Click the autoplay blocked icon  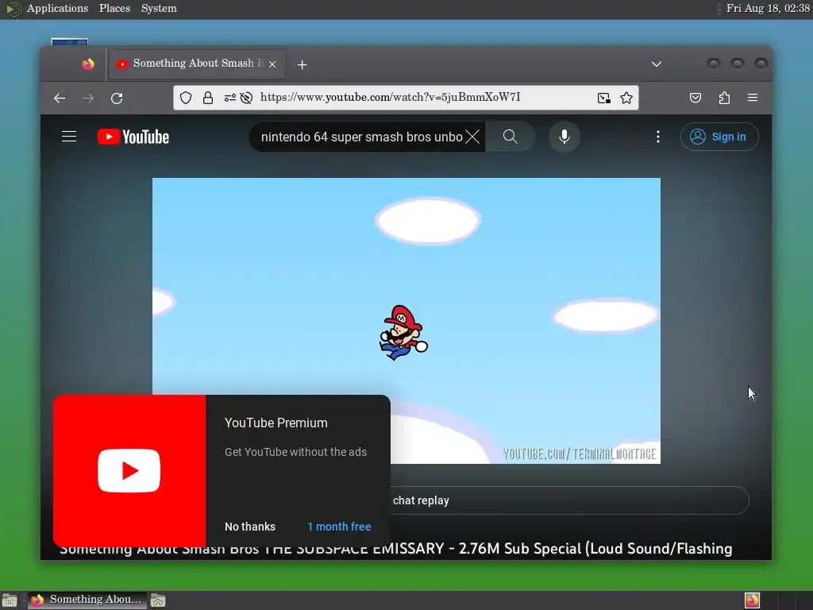pos(246,98)
